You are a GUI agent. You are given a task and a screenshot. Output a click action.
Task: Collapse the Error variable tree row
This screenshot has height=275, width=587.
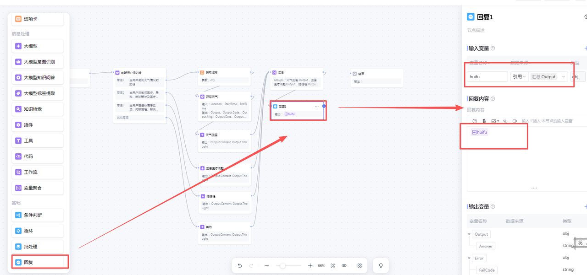pyautogui.click(x=469, y=258)
